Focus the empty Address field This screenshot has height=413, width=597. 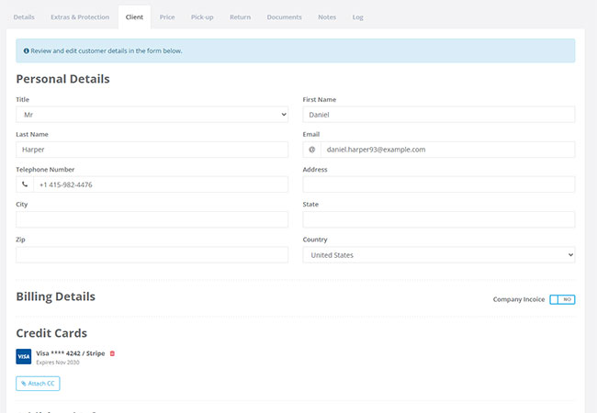439,184
